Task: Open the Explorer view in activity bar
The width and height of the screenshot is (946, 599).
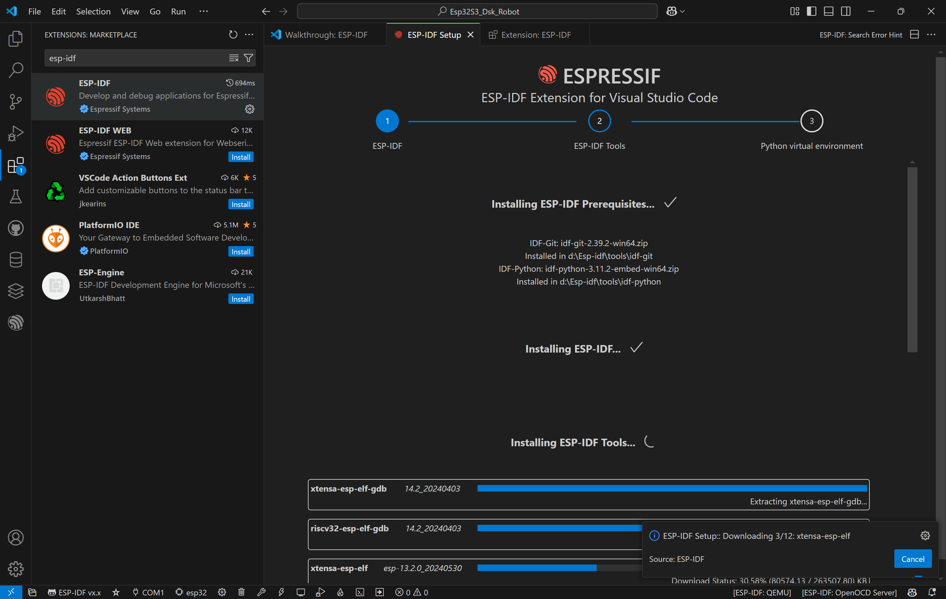Action: (16, 38)
